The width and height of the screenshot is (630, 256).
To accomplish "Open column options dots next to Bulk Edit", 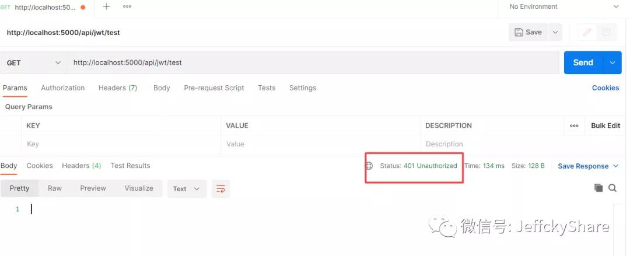I will click(574, 125).
